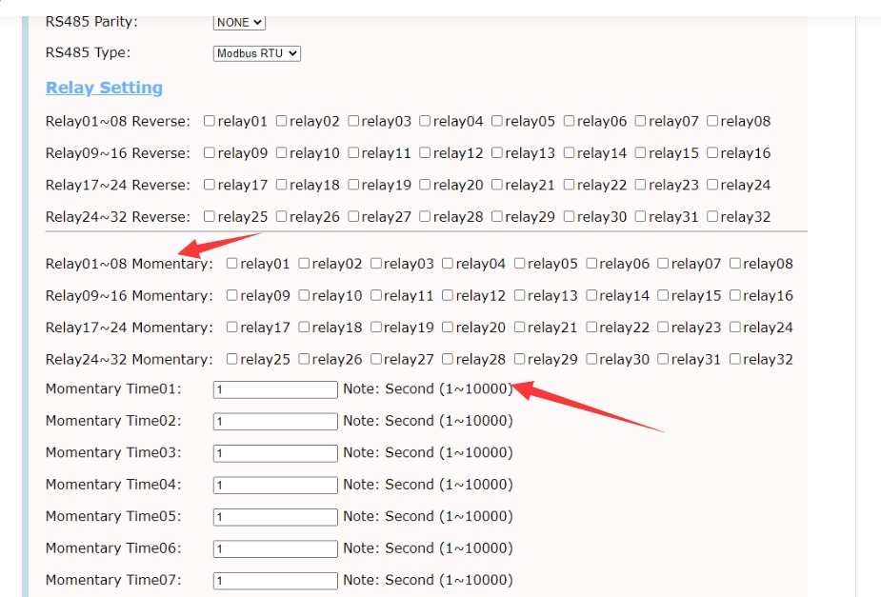Select relay32 in the Momentary row
This screenshot has height=597, width=881.
click(x=735, y=360)
